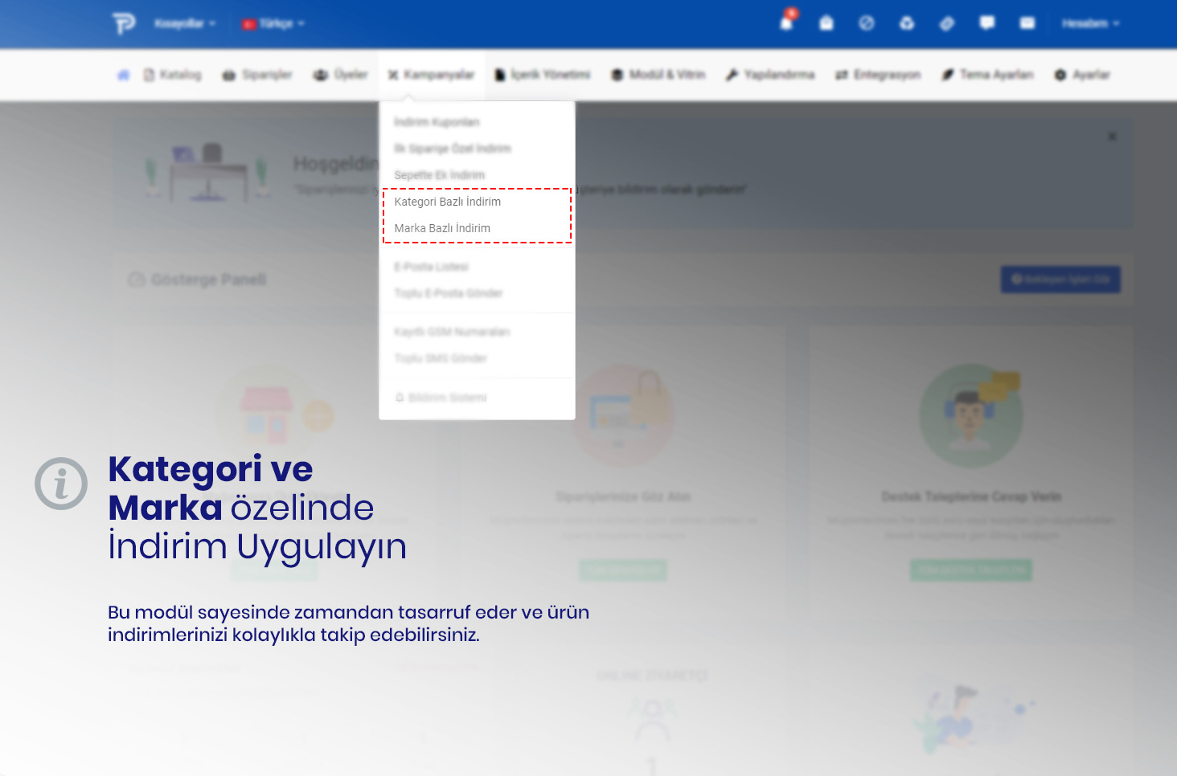Click the notification bell icon with red badge

tap(786, 22)
